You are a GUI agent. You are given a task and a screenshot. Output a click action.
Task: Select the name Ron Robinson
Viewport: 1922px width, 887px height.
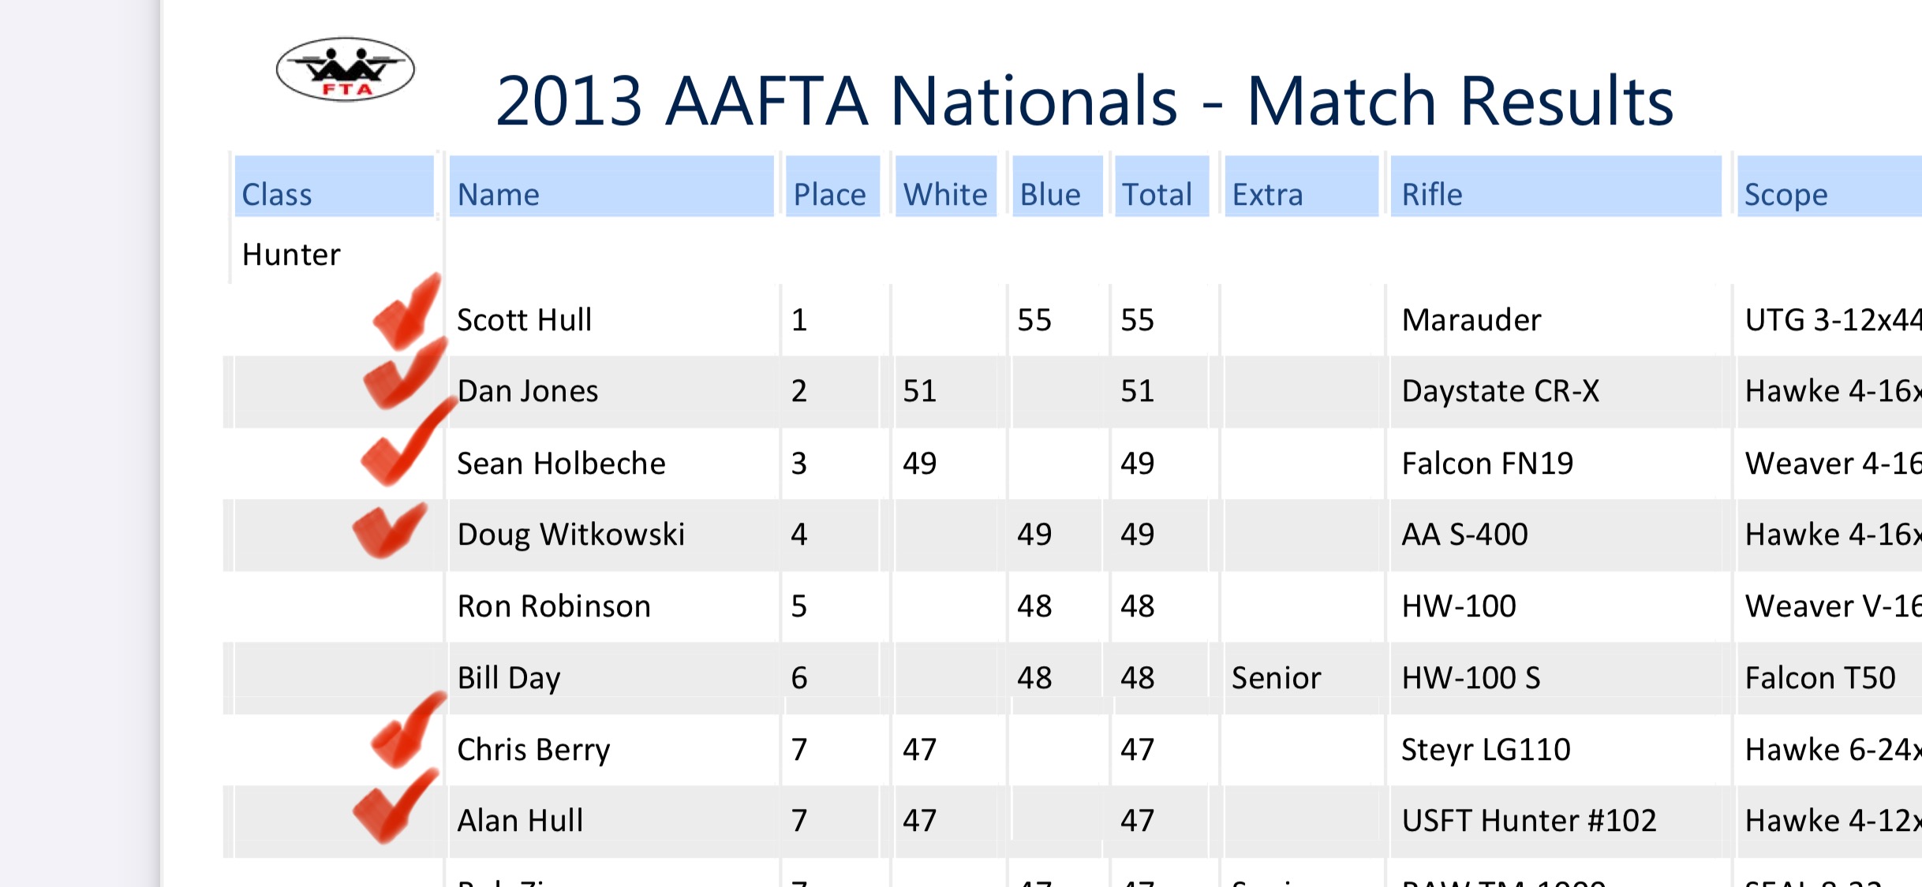click(x=554, y=606)
